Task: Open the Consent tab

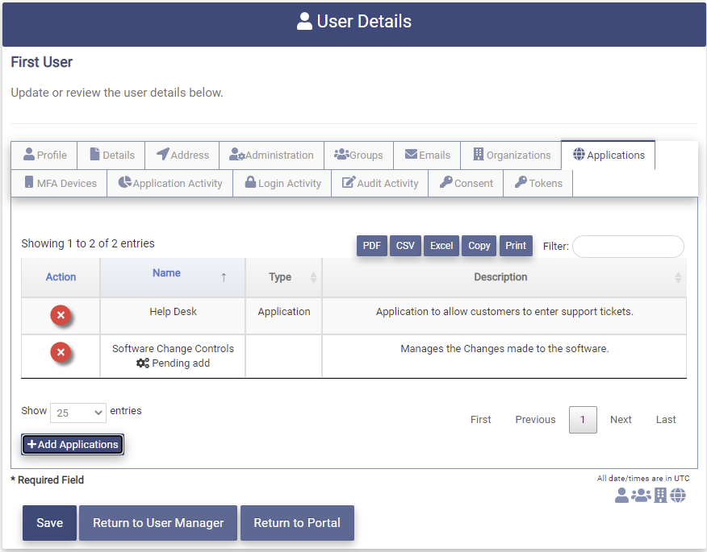Action: pyautogui.click(x=466, y=183)
